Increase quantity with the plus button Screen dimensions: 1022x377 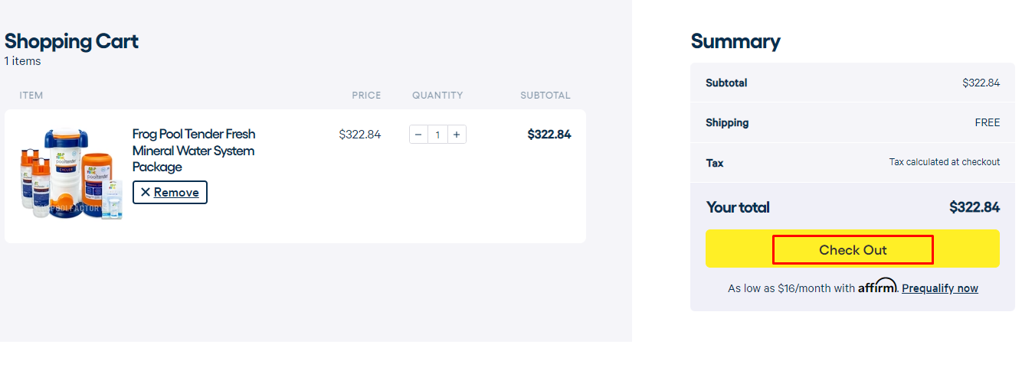click(x=457, y=135)
